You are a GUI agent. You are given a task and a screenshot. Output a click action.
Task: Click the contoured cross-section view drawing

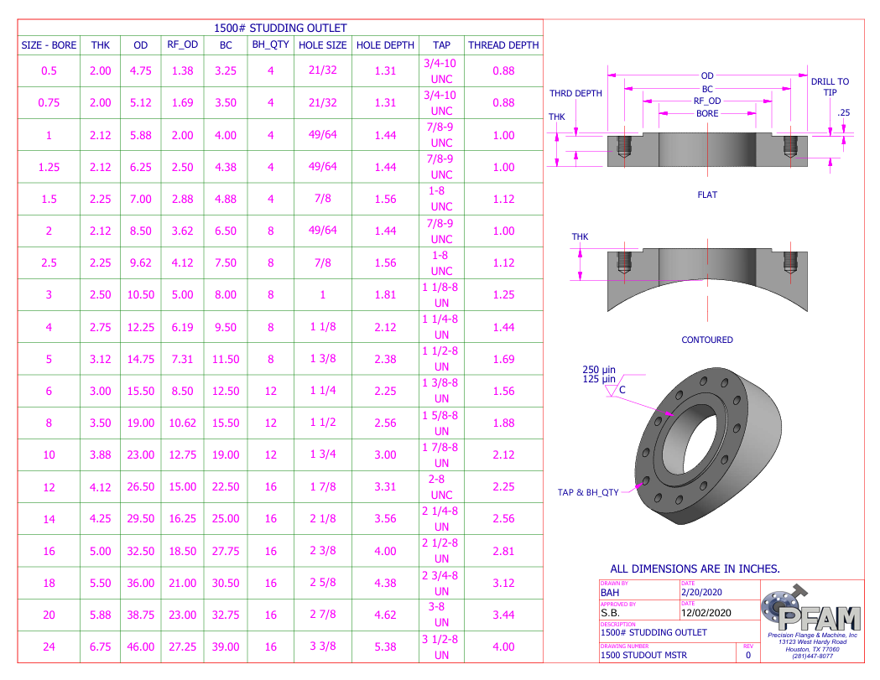[x=706, y=279]
